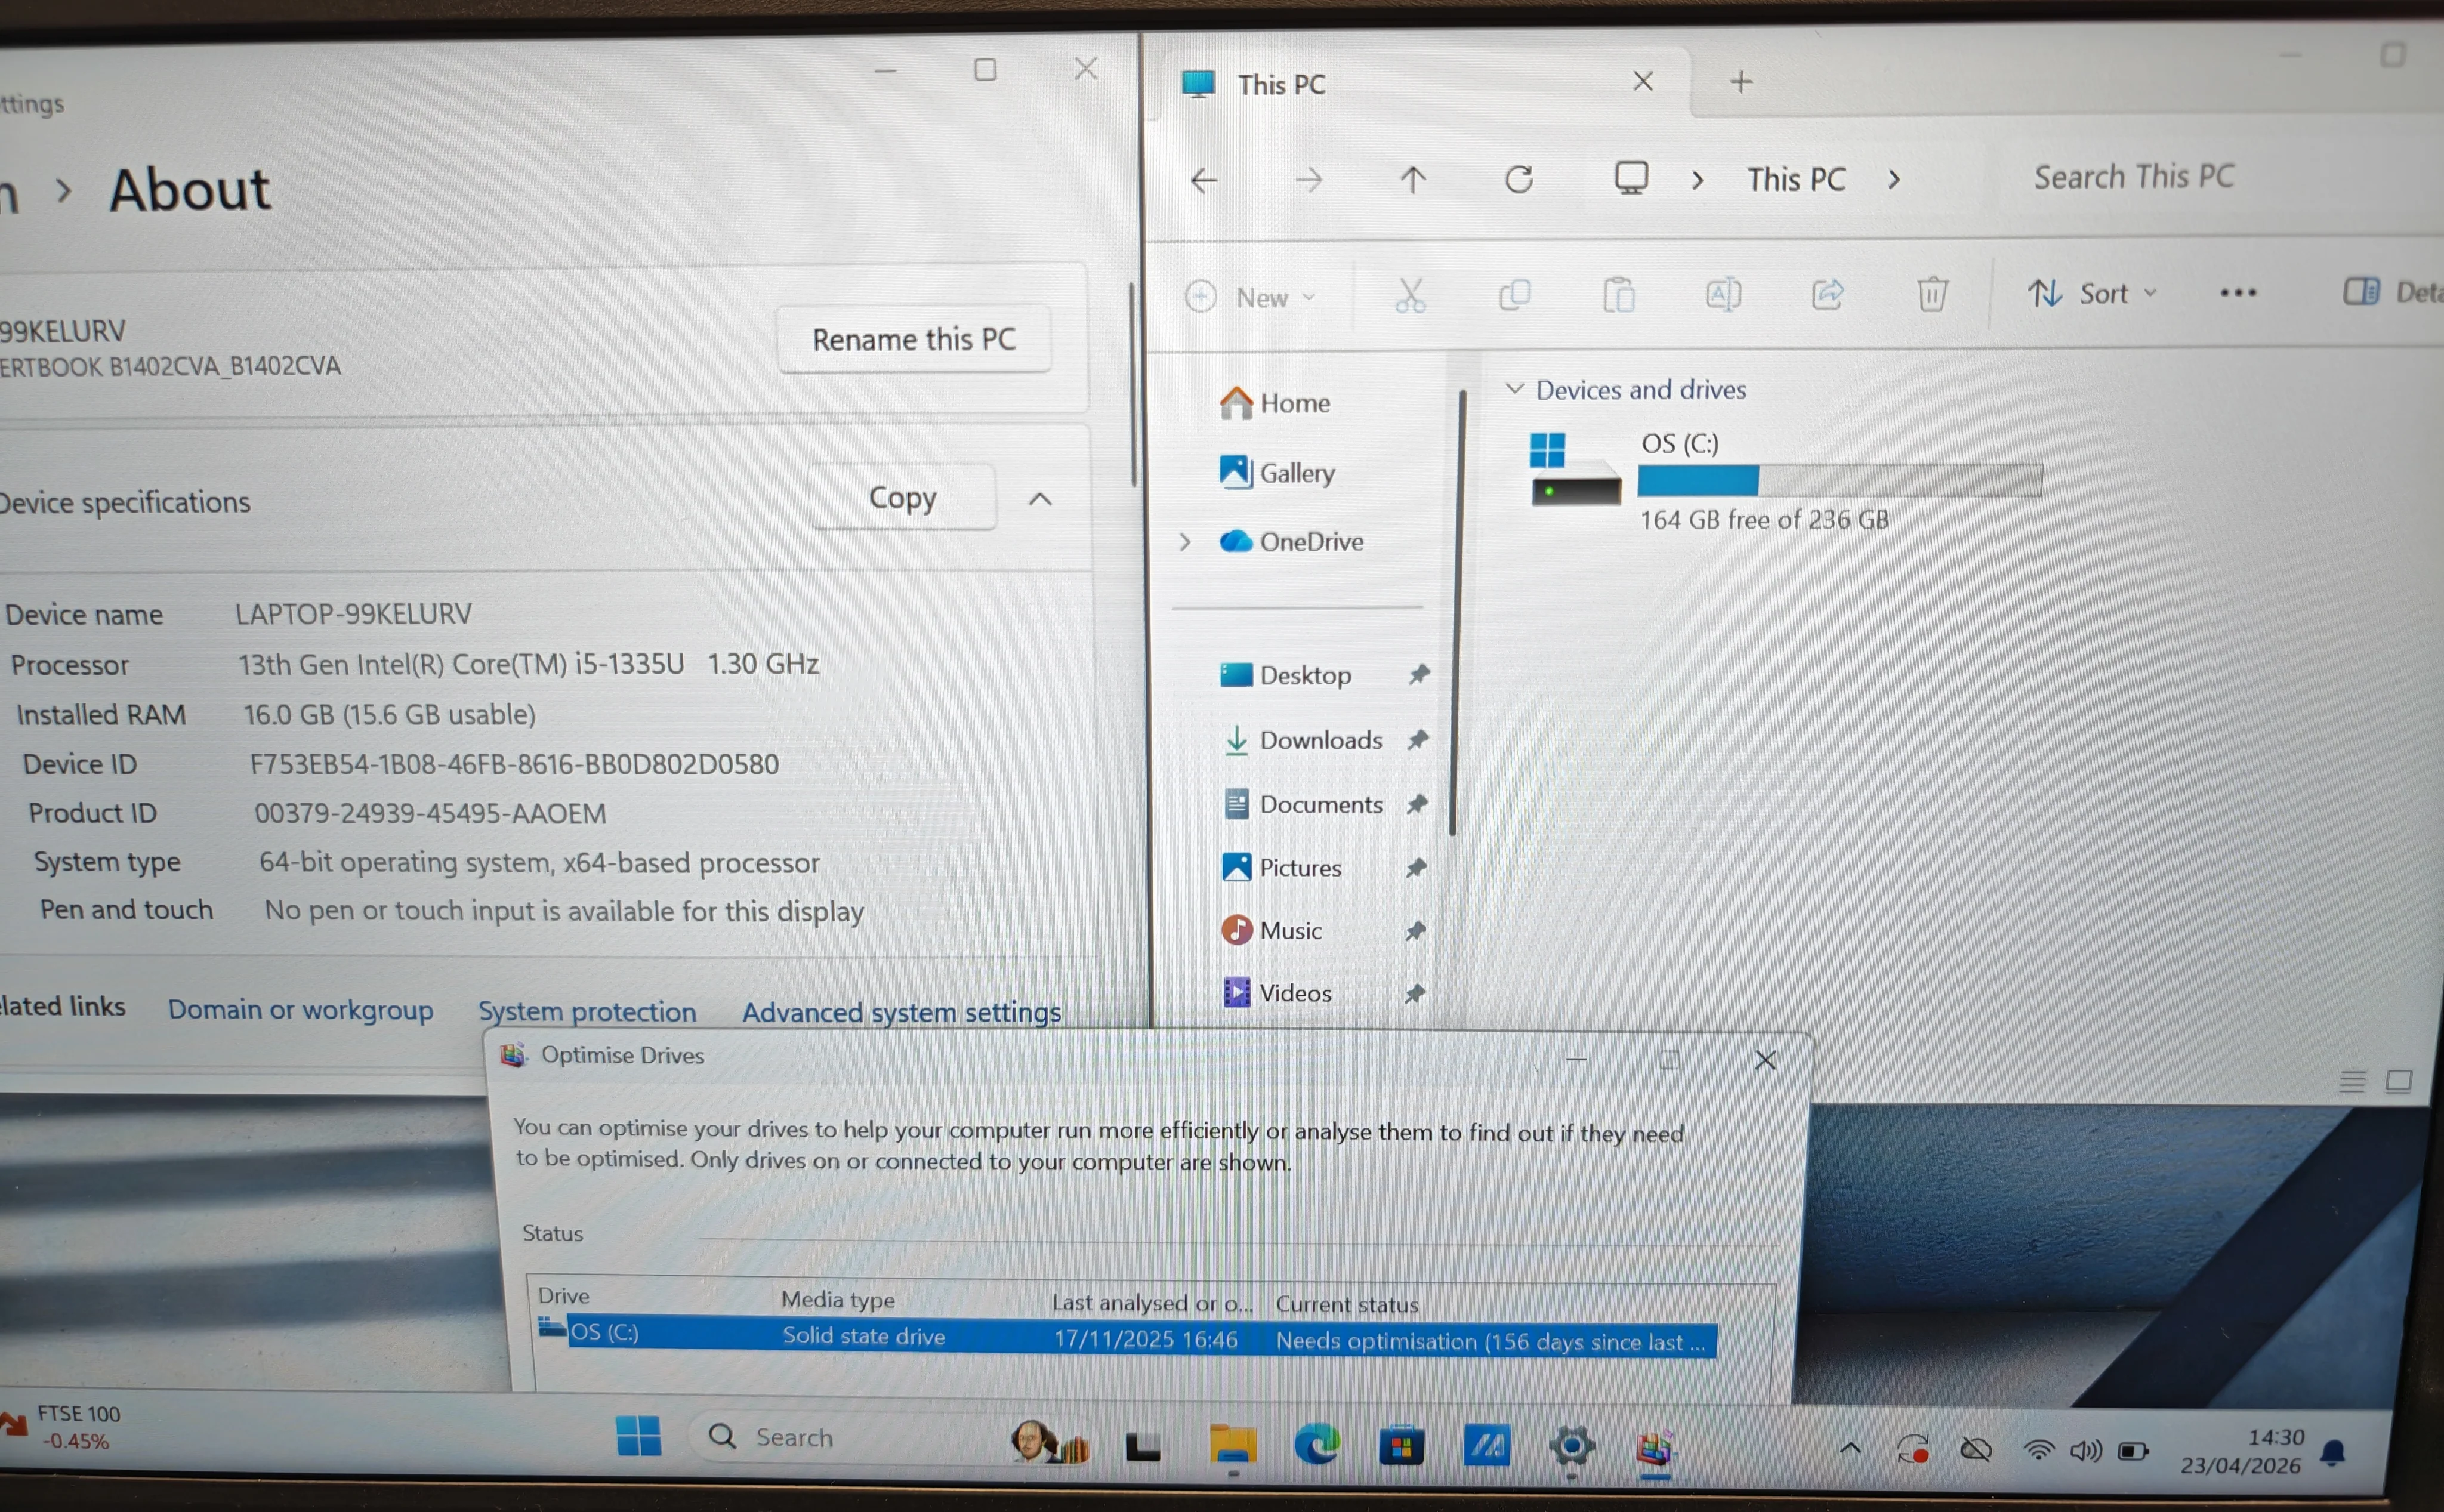Open the Wi-Fi network tray icon
Image resolution: width=2444 pixels, height=1512 pixels.
[2038, 1449]
